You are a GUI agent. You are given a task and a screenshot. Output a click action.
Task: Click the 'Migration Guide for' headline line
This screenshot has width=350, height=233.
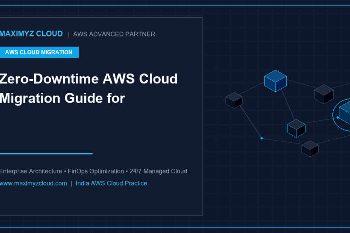(62, 98)
